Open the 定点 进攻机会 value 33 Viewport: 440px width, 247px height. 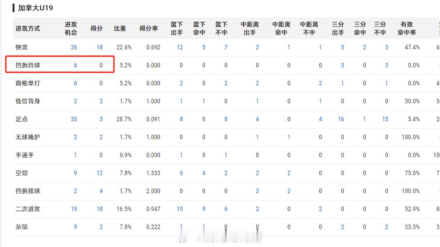[74, 119]
